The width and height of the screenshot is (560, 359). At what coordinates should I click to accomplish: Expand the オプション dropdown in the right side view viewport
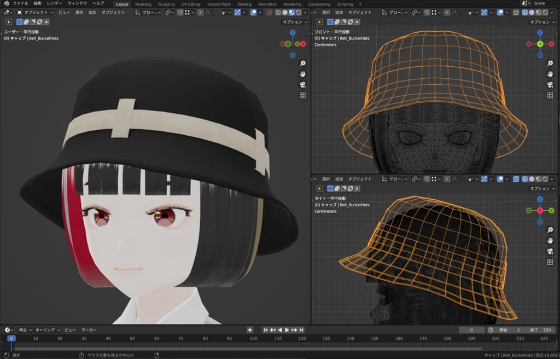pyautogui.click(x=541, y=189)
